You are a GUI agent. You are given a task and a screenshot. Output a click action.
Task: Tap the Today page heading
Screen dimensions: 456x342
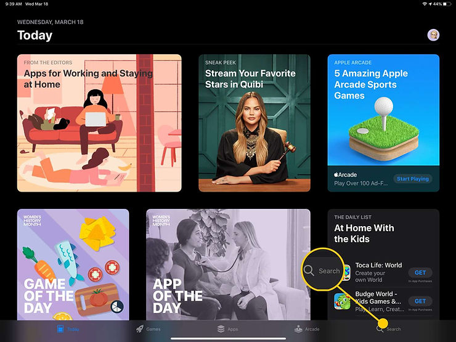coord(35,35)
